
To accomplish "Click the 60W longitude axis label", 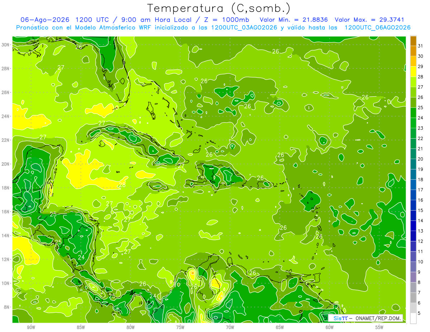I will tap(329, 327).
